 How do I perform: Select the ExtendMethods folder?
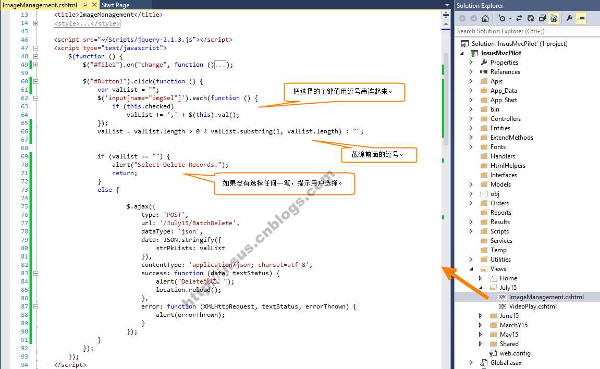pos(511,138)
